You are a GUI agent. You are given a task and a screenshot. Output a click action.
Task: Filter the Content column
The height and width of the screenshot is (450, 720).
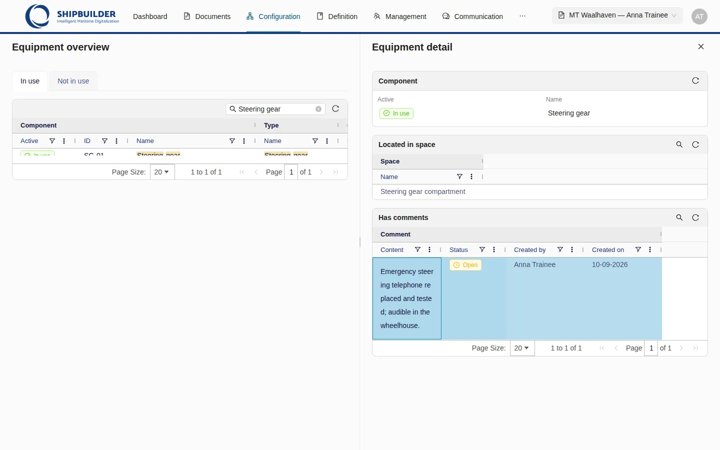417,250
